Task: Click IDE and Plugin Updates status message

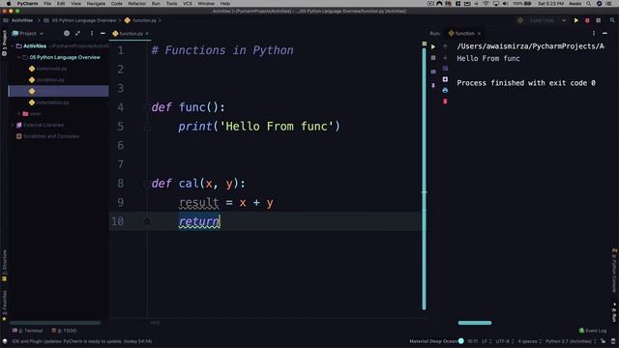Action: (x=81, y=341)
